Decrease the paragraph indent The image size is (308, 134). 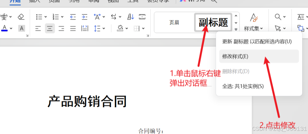click(73, 17)
